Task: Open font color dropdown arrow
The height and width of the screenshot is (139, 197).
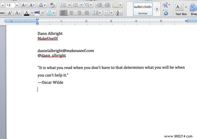Action: pyautogui.click(x=32, y=13)
